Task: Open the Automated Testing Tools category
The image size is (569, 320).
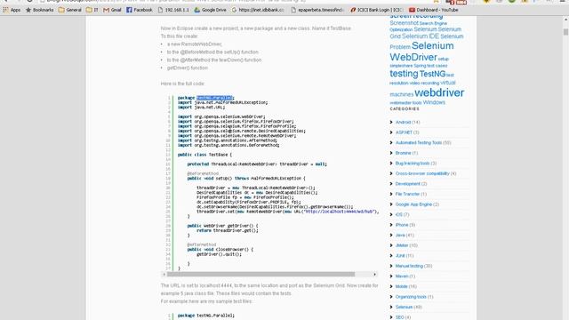Action: pos(419,142)
